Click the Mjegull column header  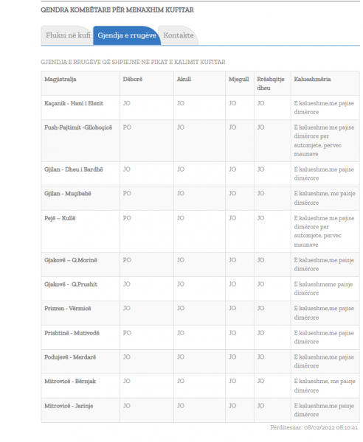pos(239,80)
